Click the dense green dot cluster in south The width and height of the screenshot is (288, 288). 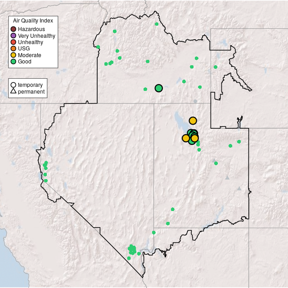(132, 249)
